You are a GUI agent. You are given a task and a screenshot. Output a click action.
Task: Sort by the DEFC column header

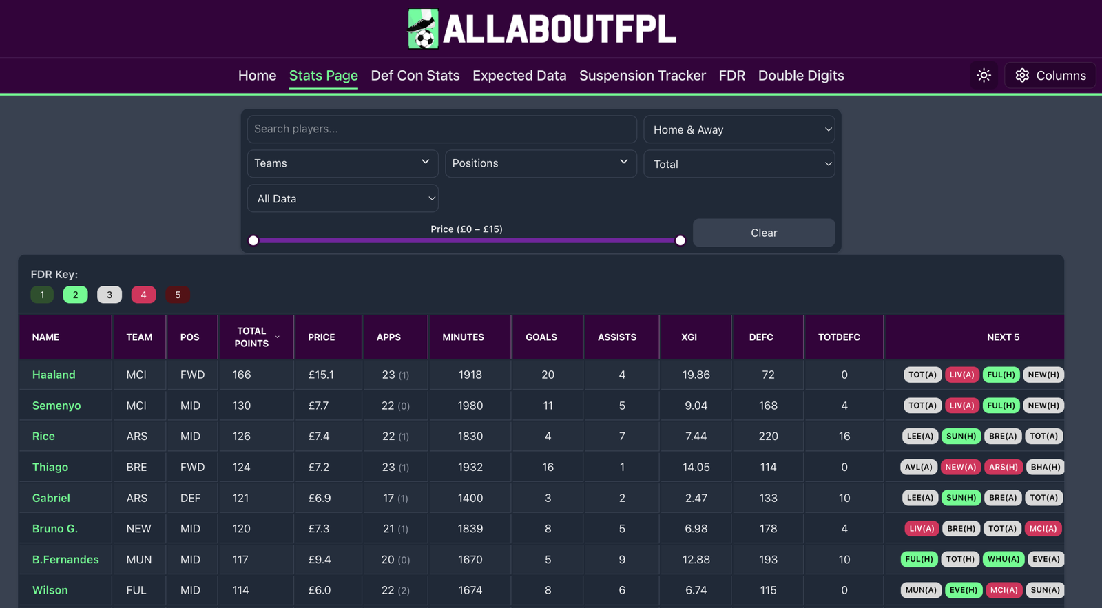coord(768,337)
